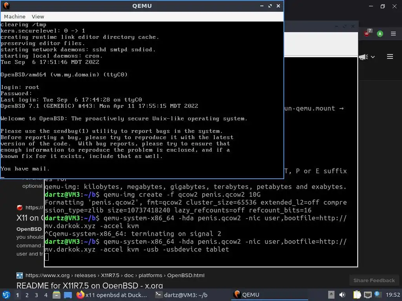The width and height of the screenshot is (402, 301).
Task: Switch to the dartz@VM3 terminal task
Action: click(x=181, y=295)
